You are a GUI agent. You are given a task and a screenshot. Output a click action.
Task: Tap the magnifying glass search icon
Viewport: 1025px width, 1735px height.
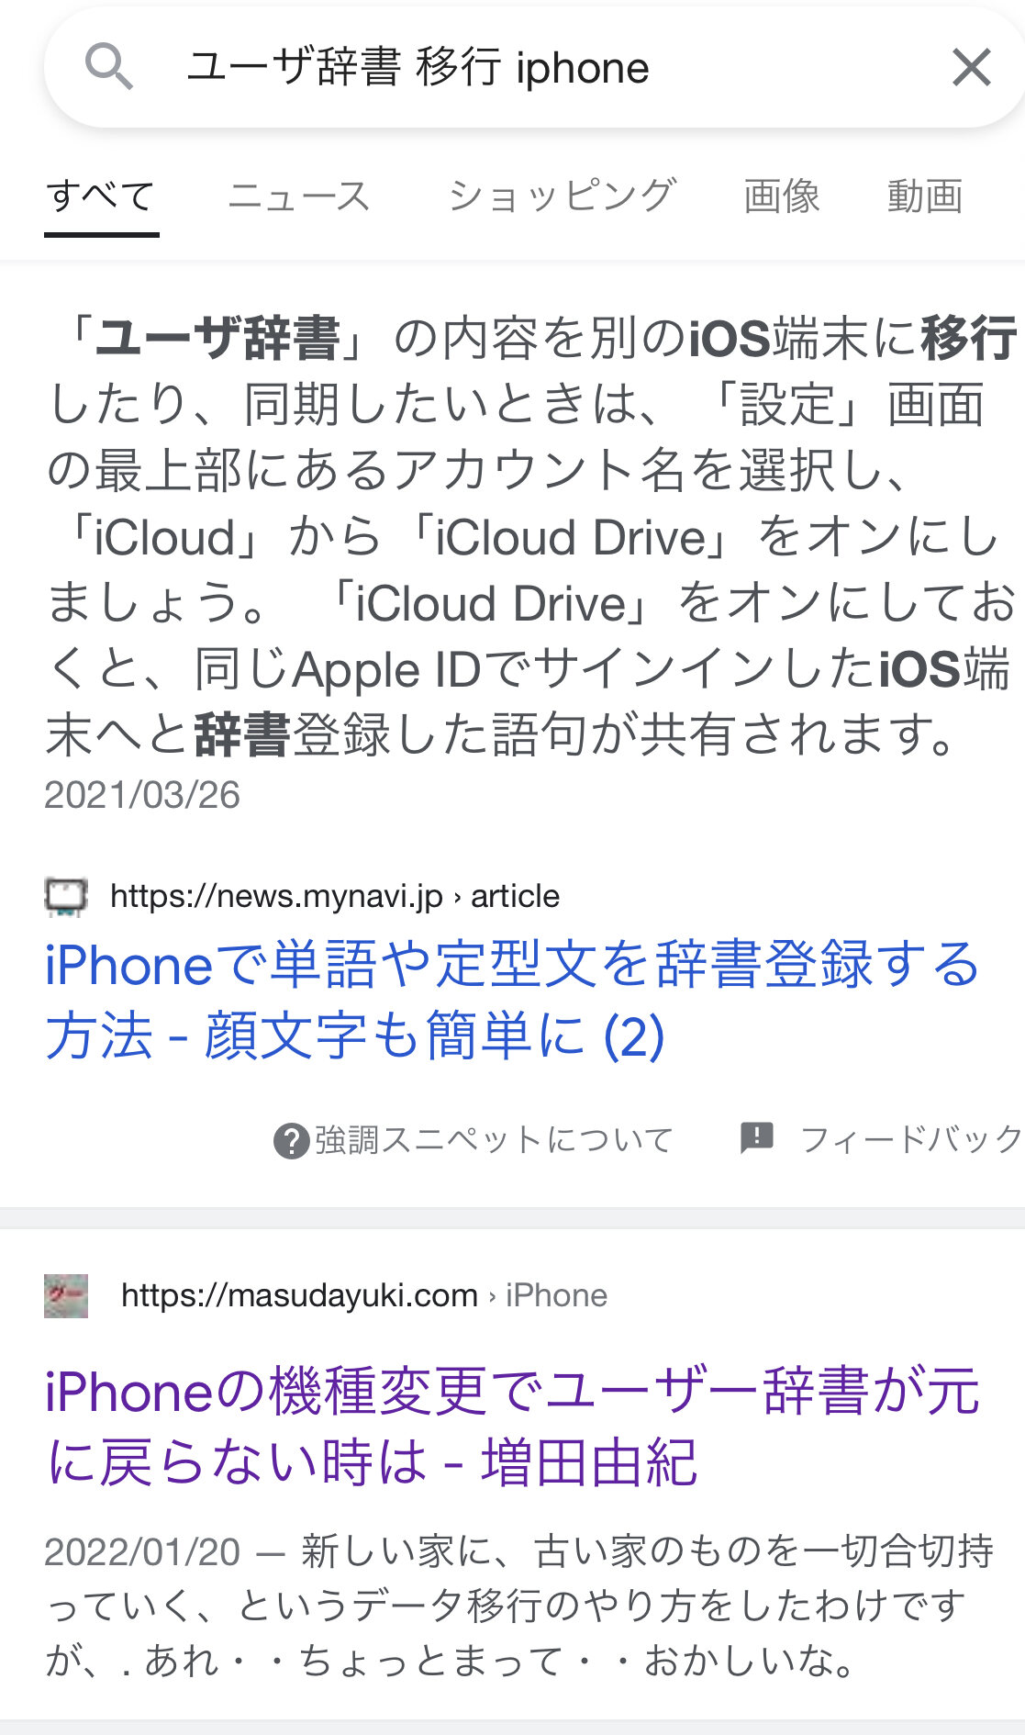tap(108, 67)
